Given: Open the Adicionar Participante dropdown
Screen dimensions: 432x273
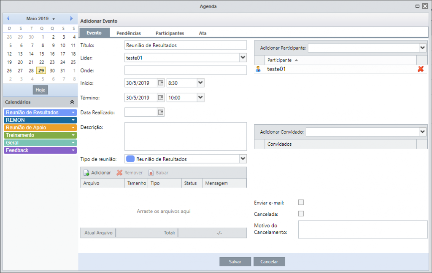Looking at the screenshot, I should 423,48.
